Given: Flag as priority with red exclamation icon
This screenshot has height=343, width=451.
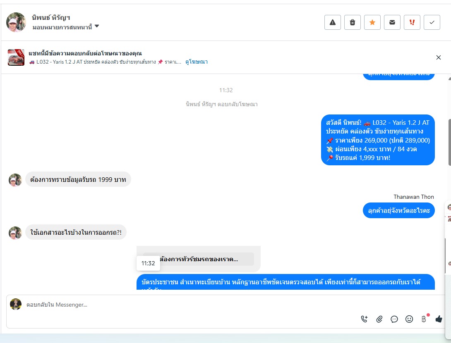Looking at the screenshot, I should pos(412,22).
